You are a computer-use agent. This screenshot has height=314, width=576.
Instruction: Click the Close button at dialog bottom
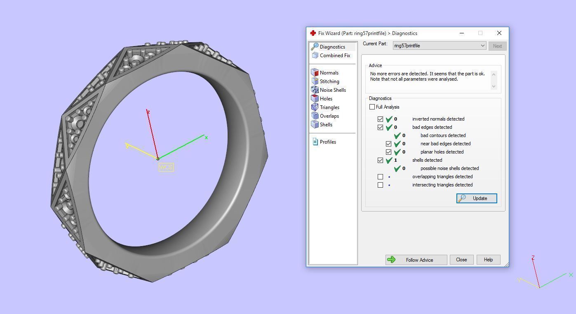tap(461, 260)
